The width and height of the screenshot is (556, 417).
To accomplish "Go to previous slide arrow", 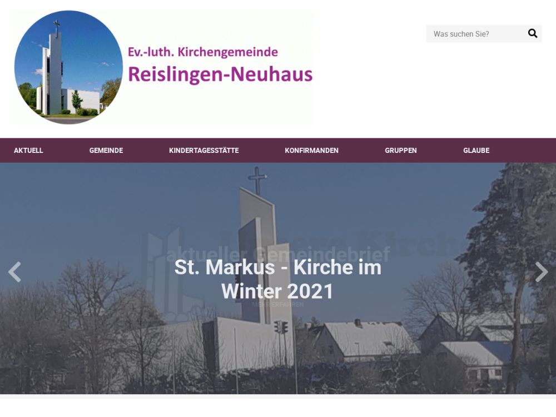I will tap(14, 272).
